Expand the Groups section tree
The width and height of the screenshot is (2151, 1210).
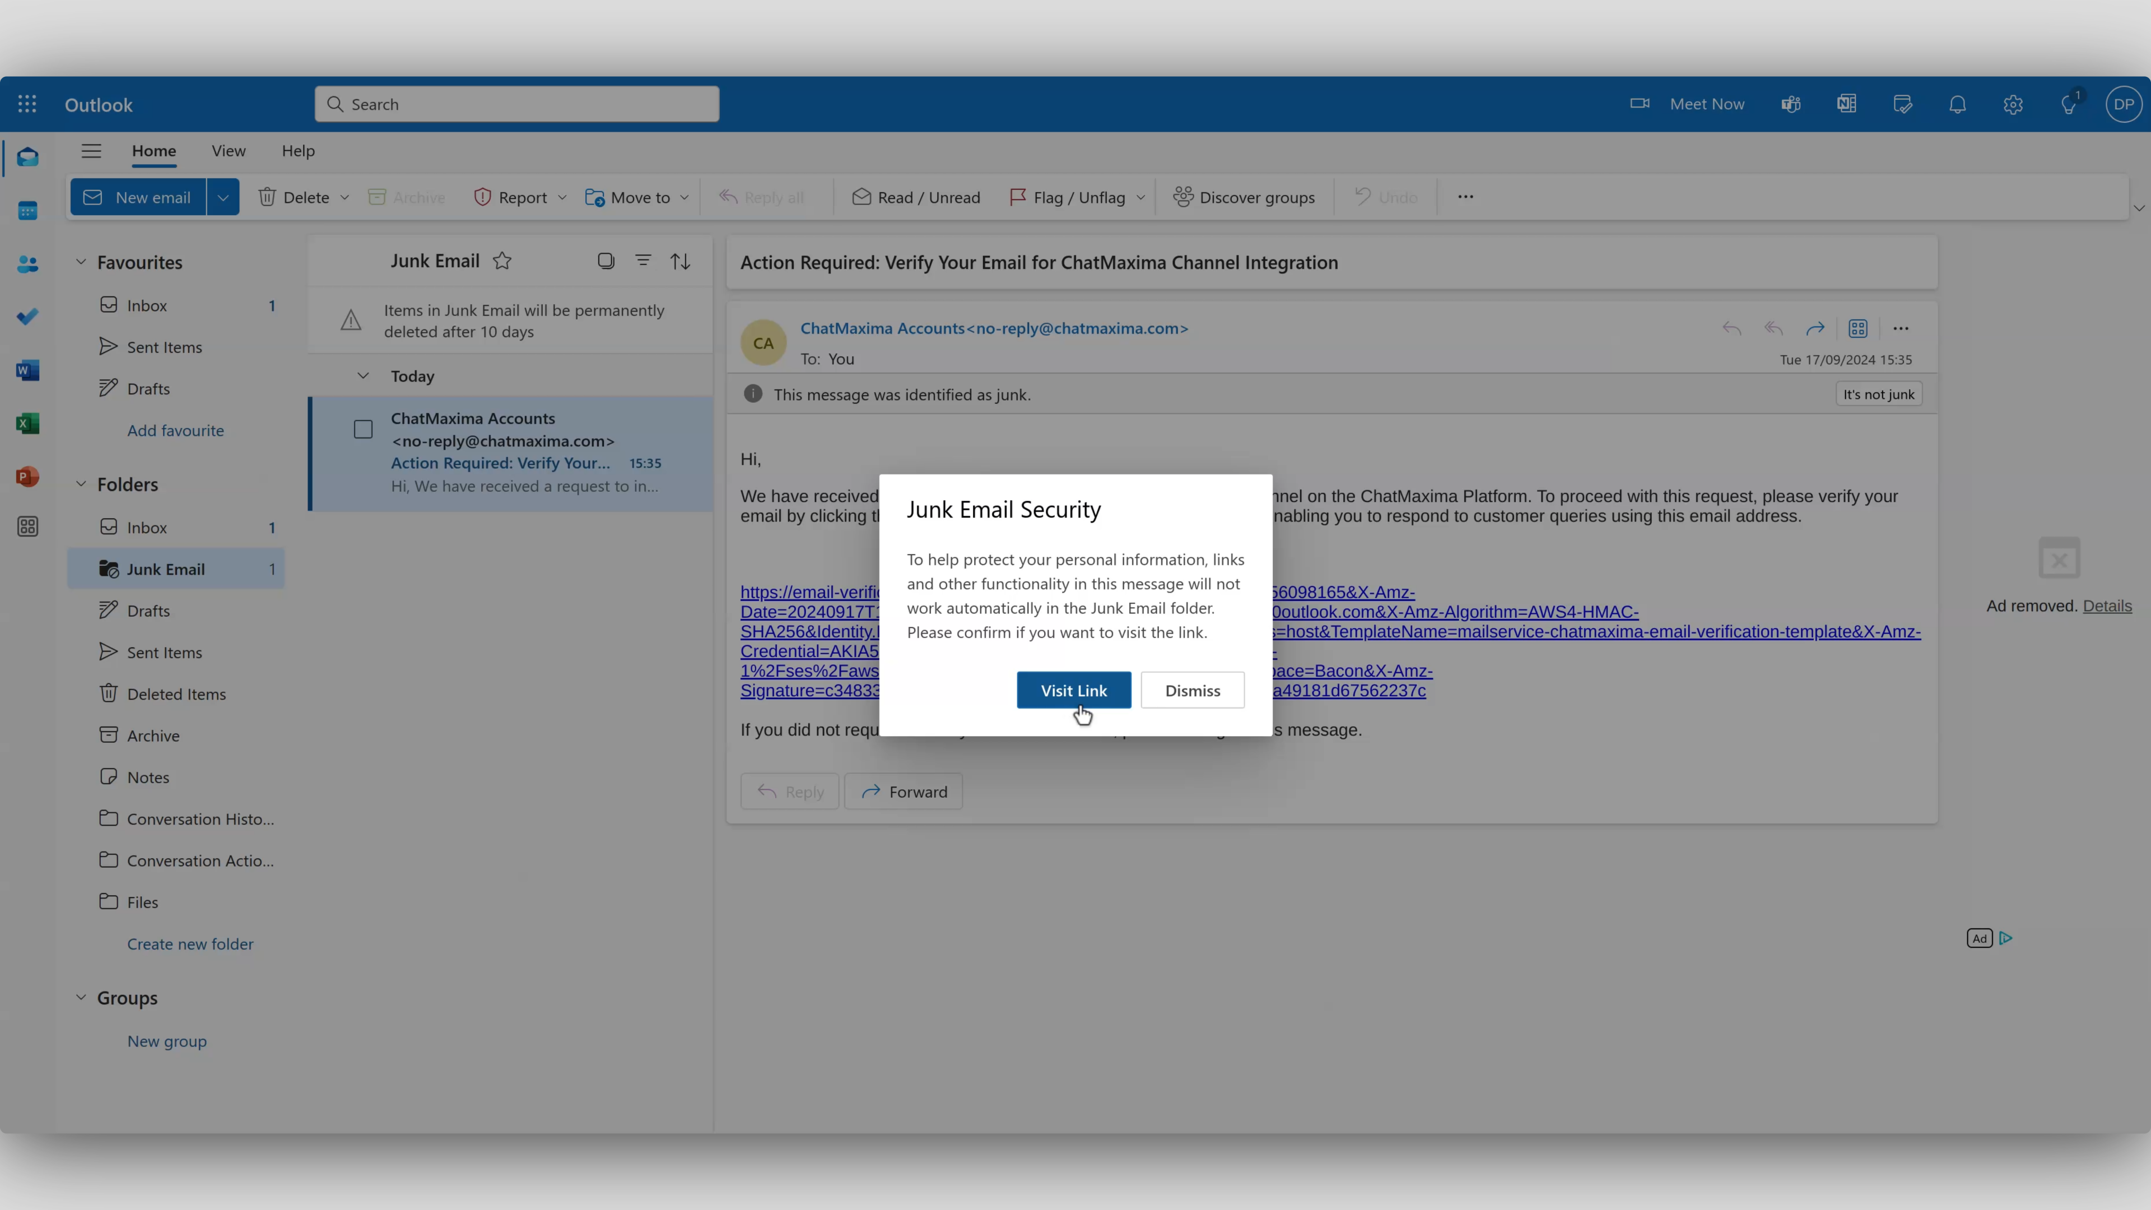pyautogui.click(x=80, y=997)
